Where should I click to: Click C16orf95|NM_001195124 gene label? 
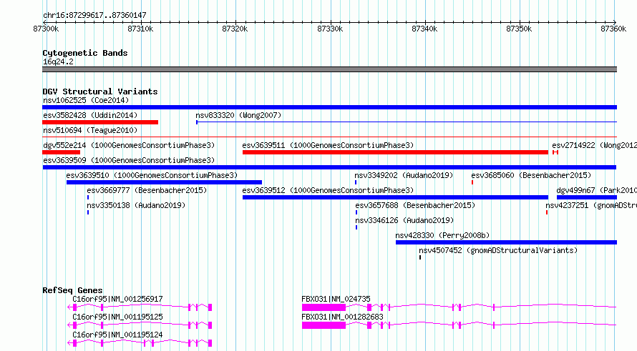117,335
